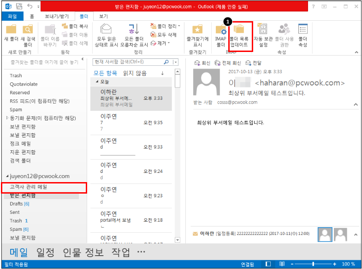Click 즐겨찾기에 표시 star folder icon
Viewport: 362px width, 269px height.
(197, 29)
